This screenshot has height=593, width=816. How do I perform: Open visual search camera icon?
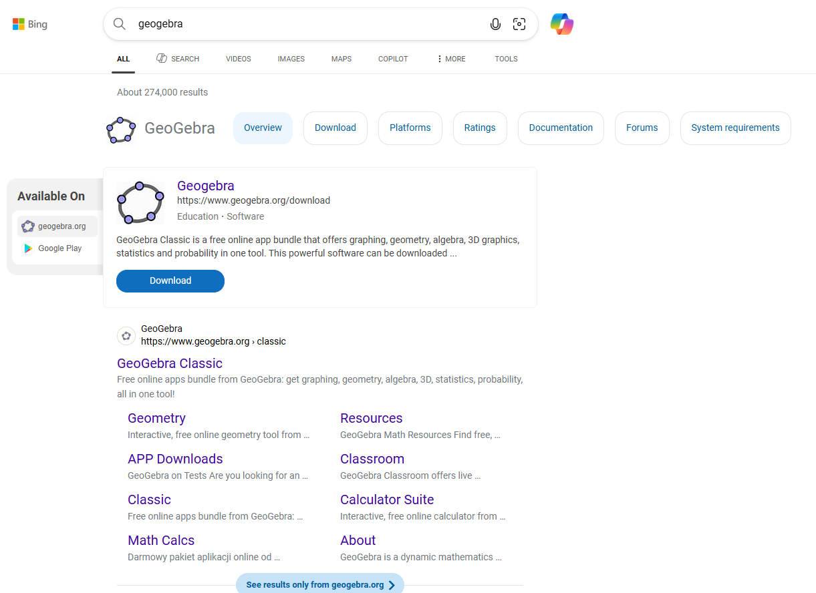click(x=519, y=24)
